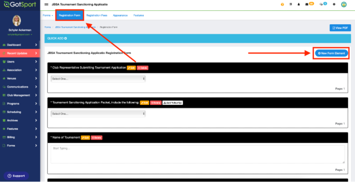This screenshot has width=355, height=182.
Task: Open Features in the sidebar
Action: (20, 129)
